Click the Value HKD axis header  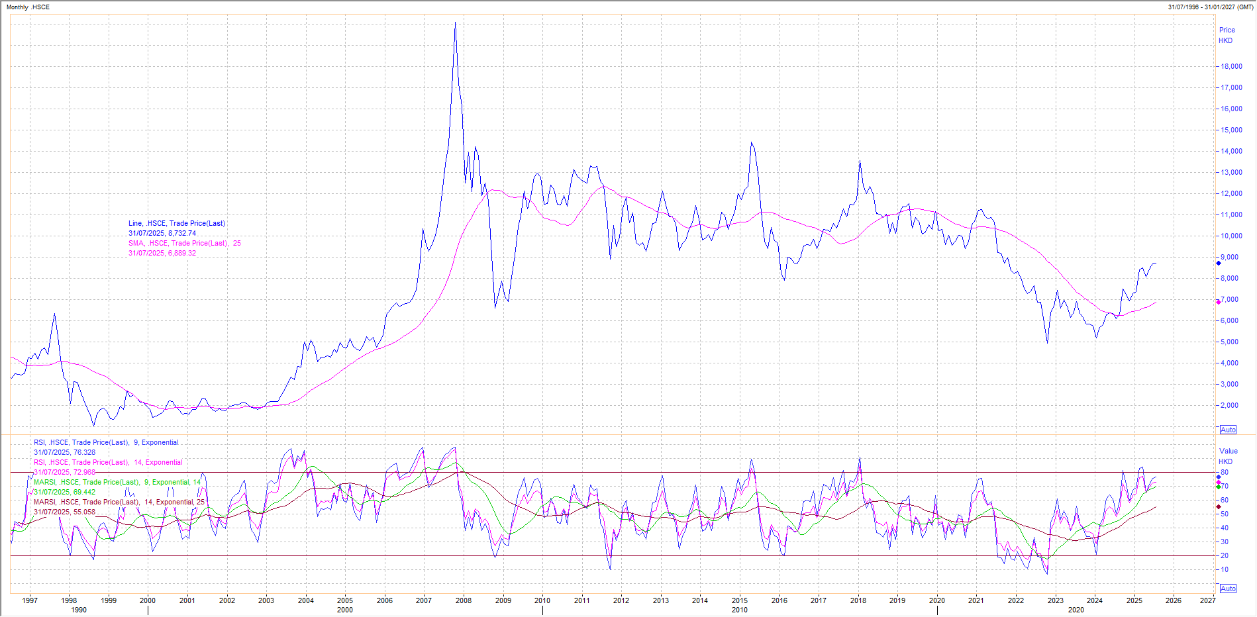click(x=1227, y=456)
